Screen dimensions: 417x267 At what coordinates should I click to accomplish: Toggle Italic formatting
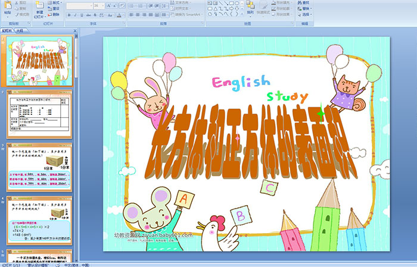point(76,15)
